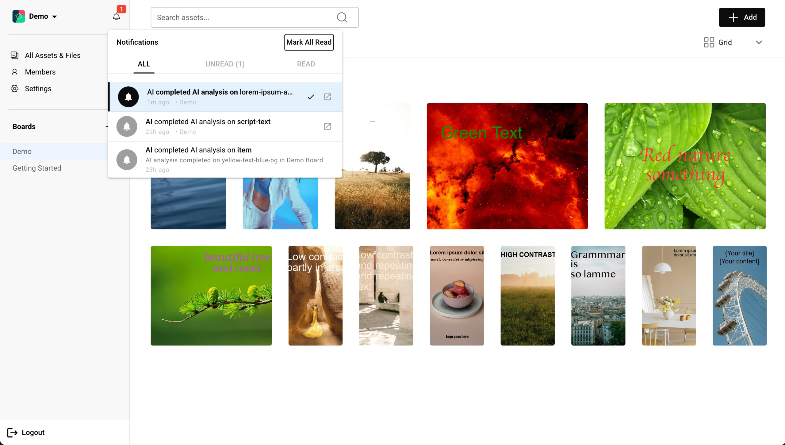Click the Members person icon

14,72
